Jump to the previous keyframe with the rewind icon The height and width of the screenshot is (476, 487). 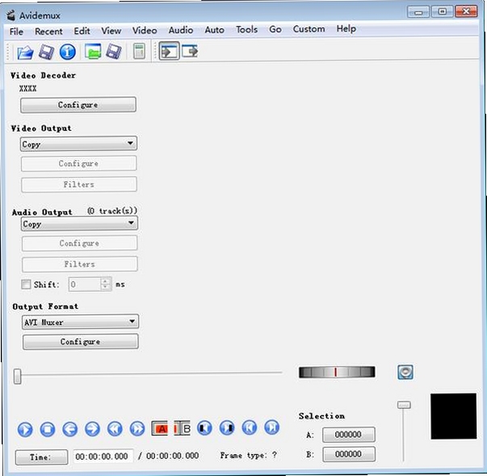click(115, 429)
